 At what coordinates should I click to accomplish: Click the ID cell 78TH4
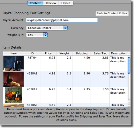pos(32,58)
